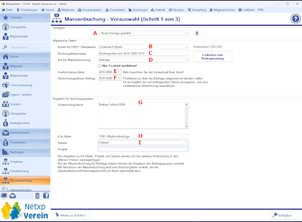The image size is (302, 222).
Task: Open the MitgliederOnline menu
Action: pos(222,10)
